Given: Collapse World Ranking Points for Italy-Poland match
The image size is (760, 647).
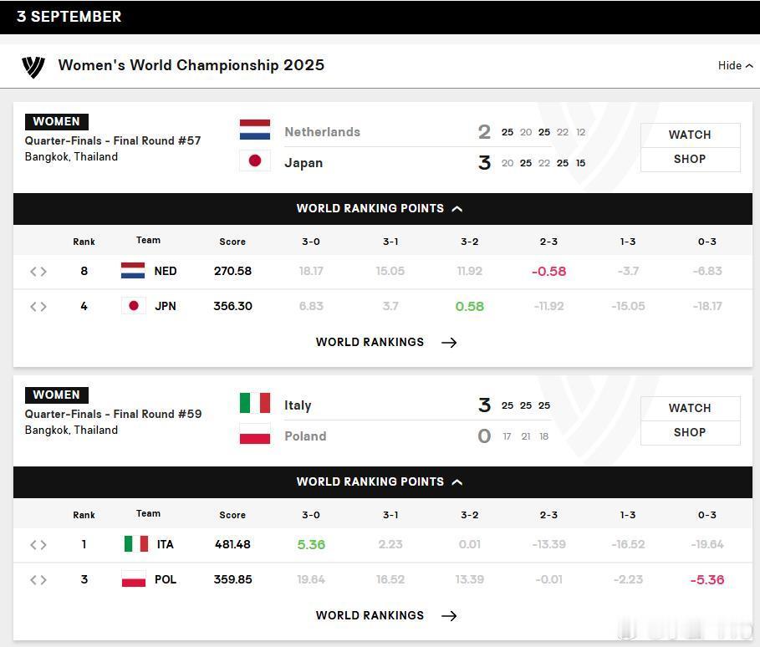Looking at the screenshot, I should click(x=380, y=481).
